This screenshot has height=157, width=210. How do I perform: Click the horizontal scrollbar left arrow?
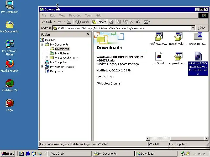pyautogui.click(x=148, y=139)
